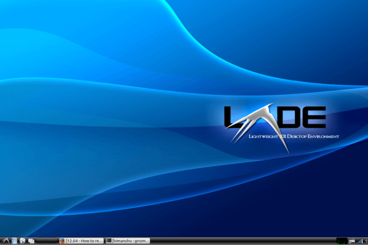The width and height of the screenshot is (368, 245).
Task: Open the CPU usage monitor graph
Action: [x=342, y=241]
